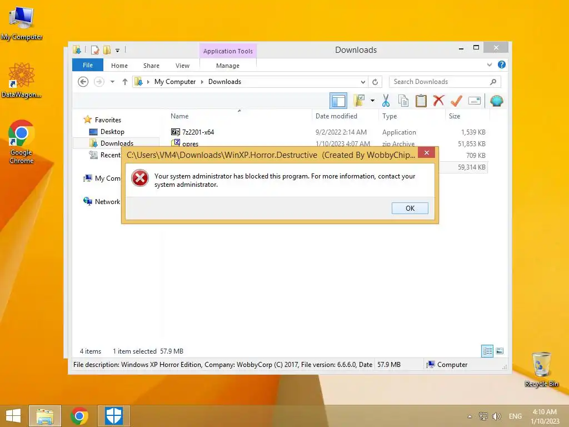
Task: Click the shield app on the taskbar
Action: [113, 416]
